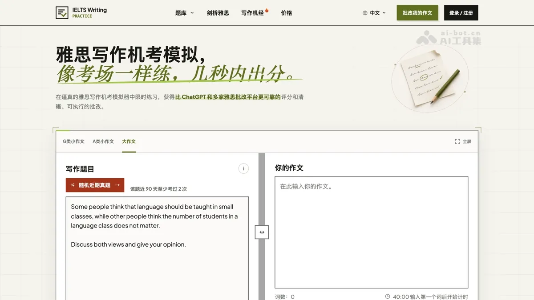Click the 登录 / 注册 button
Image resolution: width=534 pixels, height=300 pixels.
(x=461, y=13)
